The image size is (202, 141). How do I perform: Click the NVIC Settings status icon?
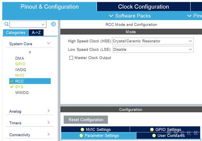(x=82, y=129)
